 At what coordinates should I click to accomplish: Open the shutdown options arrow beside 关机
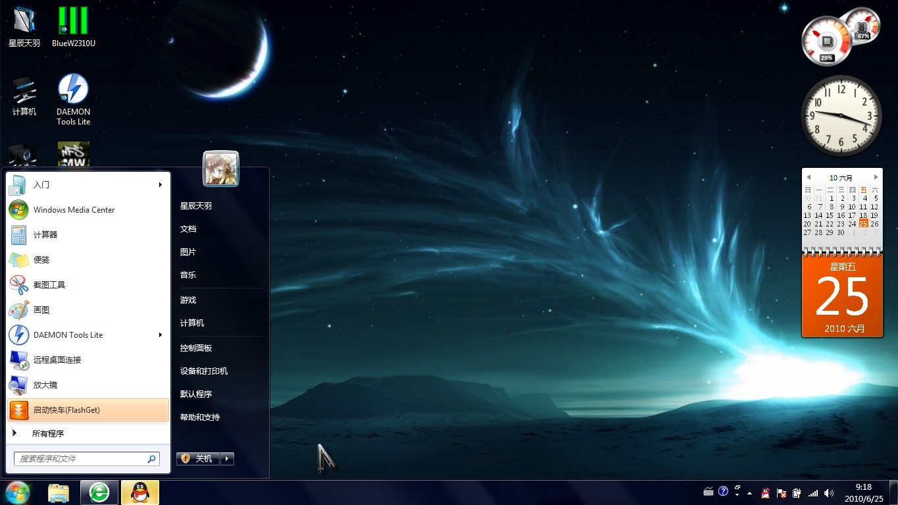(x=227, y=458)
